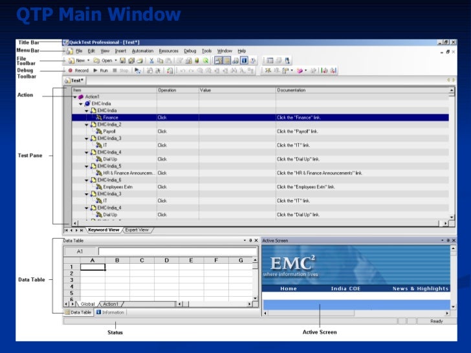Collapse the EMC-India_5 node

click(x=87, y=166)
